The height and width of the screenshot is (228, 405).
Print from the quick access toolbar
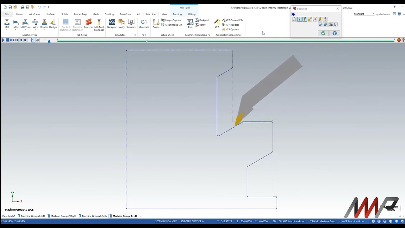(22, 7)
